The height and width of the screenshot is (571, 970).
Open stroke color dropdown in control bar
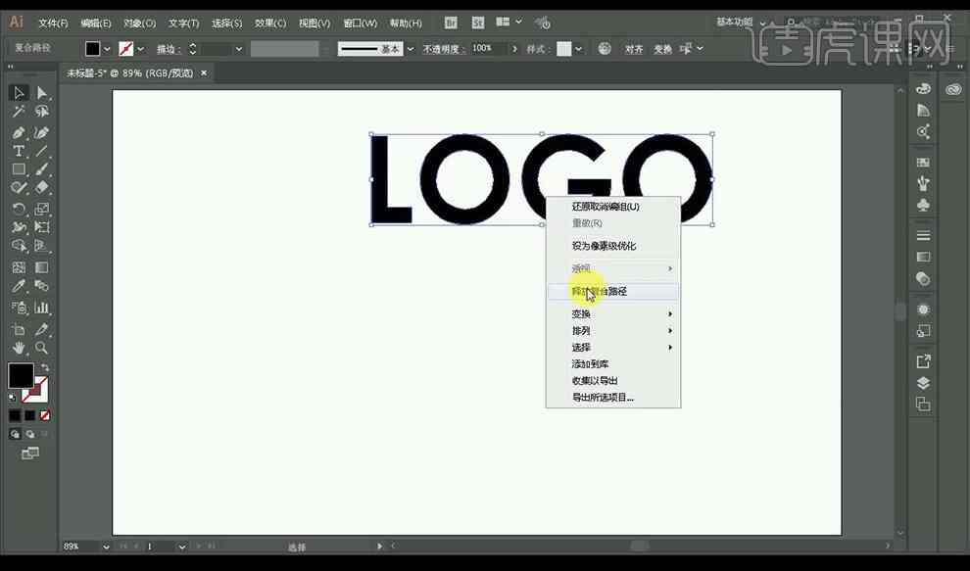141,49
